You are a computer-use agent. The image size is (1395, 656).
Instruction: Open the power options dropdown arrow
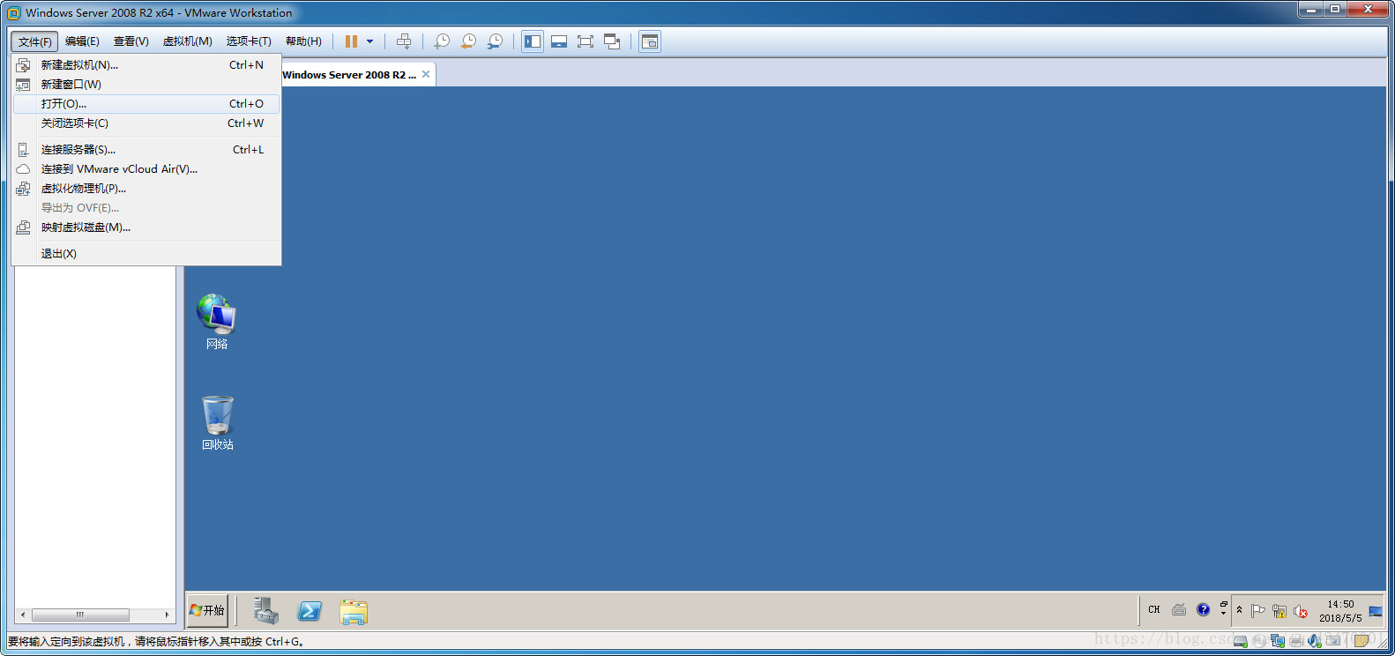tap(369, 41)
